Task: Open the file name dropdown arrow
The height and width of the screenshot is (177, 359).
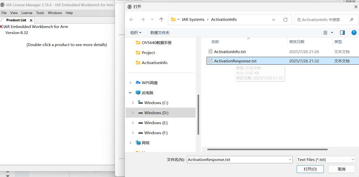Action: pyautogui.click(x=290, y=159)
